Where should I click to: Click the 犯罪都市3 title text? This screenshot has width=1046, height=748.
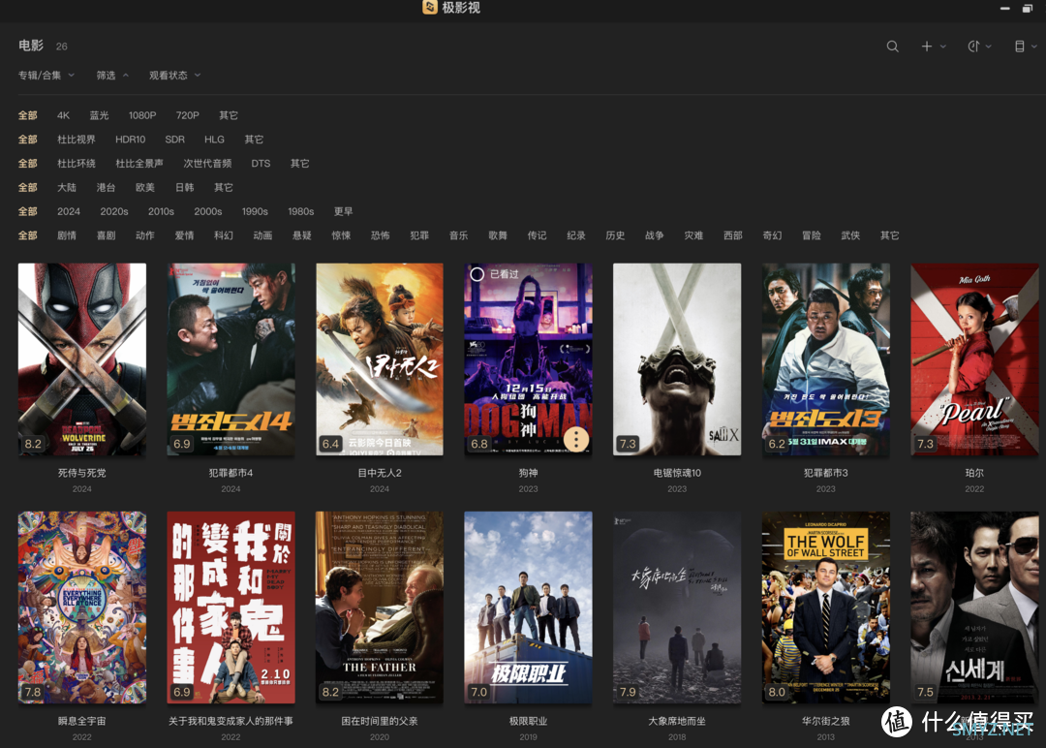pyautogui.click(x=826, y=473)
